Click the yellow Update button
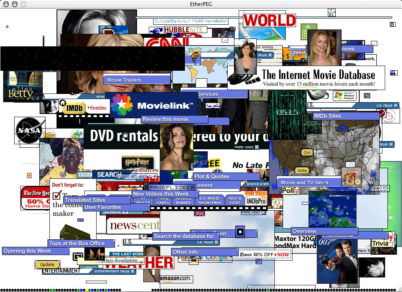402x292 pixels. (x=47, y=264)
